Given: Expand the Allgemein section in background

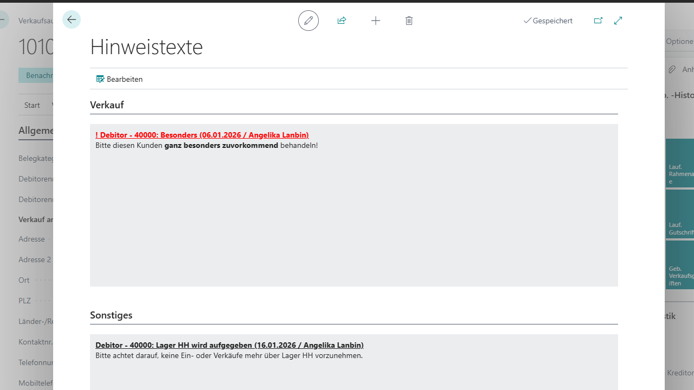Looking at the screenshot, I should (36, 131).
